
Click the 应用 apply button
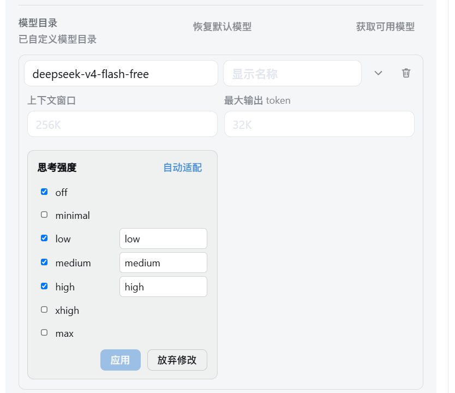121,360
